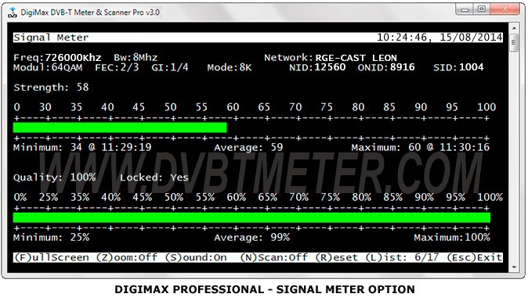
Task: Click the Mode:8K value
Action: pyautogui.click(x=230, y=67)
